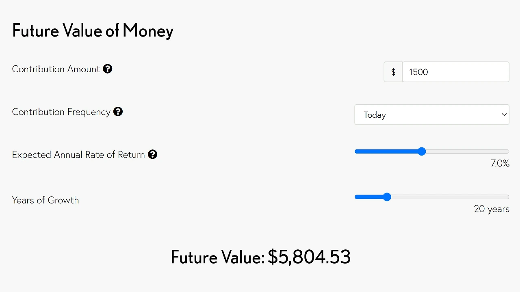Click the Contribution Frequency label text
Screen dimensions: 520x292
click(61, 112)
